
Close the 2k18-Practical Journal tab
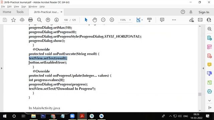click(62, 12)
